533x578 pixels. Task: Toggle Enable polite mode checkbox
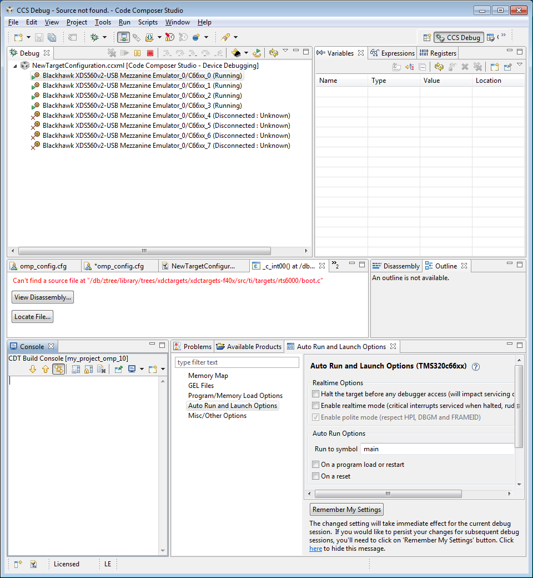click(315, 417)
